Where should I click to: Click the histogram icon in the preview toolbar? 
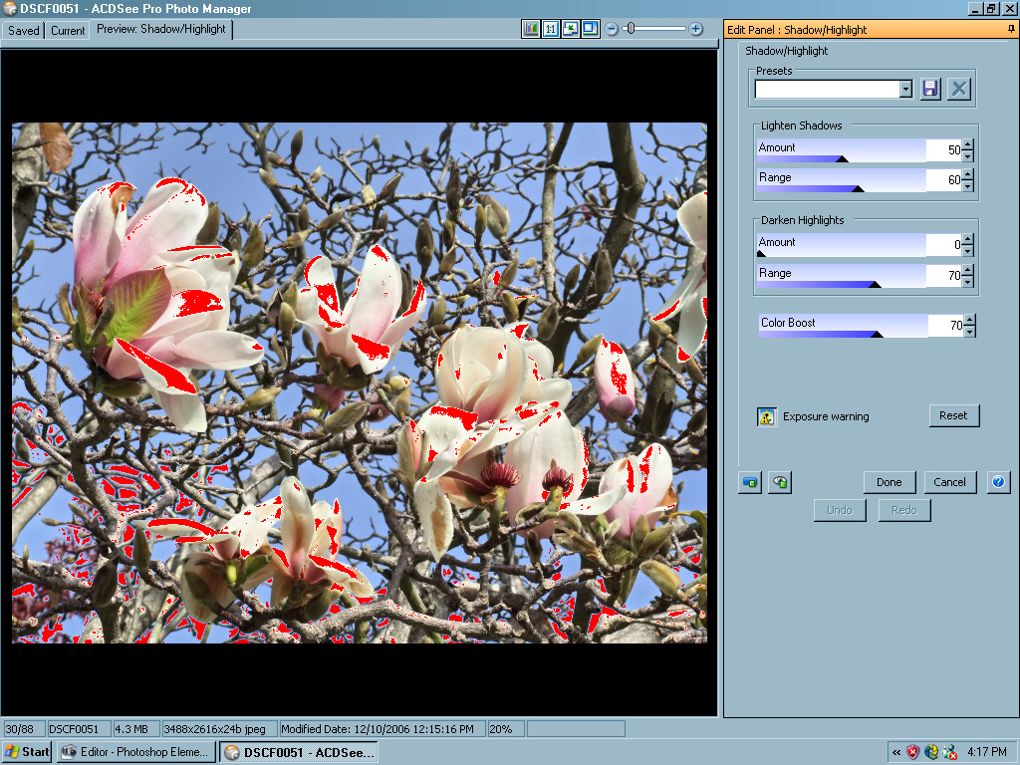pyautogui.click(x=531, y=29)
